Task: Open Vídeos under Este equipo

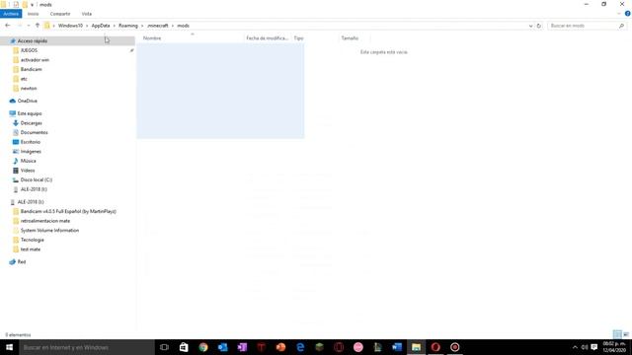Action: (x=28, y=171)
